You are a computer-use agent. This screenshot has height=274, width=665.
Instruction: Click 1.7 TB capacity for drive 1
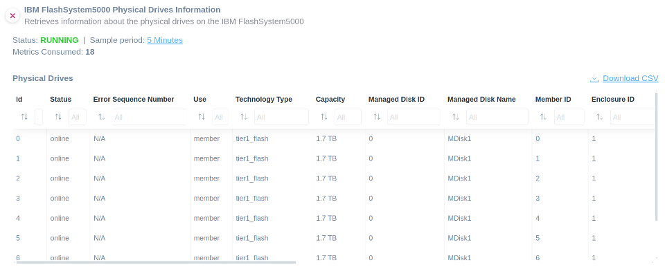tap(326, 158)
